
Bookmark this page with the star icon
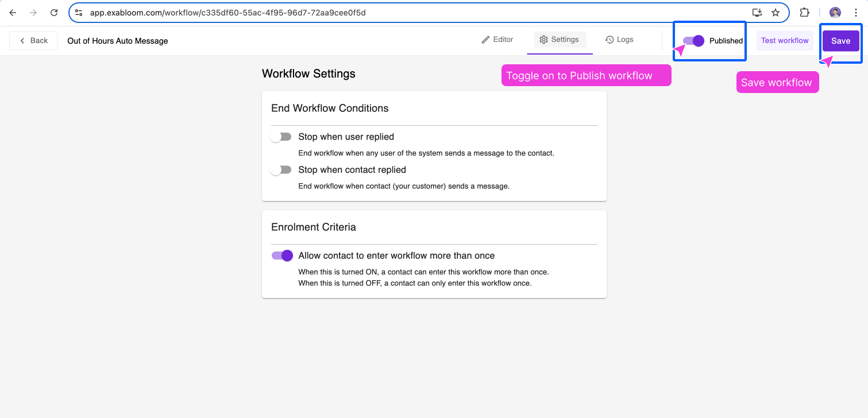(x=776, y=12)
